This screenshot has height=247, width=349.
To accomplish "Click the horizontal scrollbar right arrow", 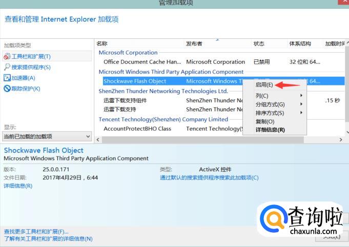I will coord(341,140).
